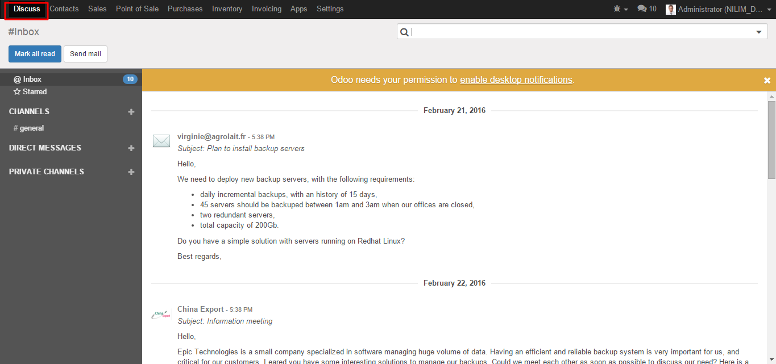Go to the Inventory menu
The width and height of the screenshot is (776, 364).
click(x=227, y=9)
